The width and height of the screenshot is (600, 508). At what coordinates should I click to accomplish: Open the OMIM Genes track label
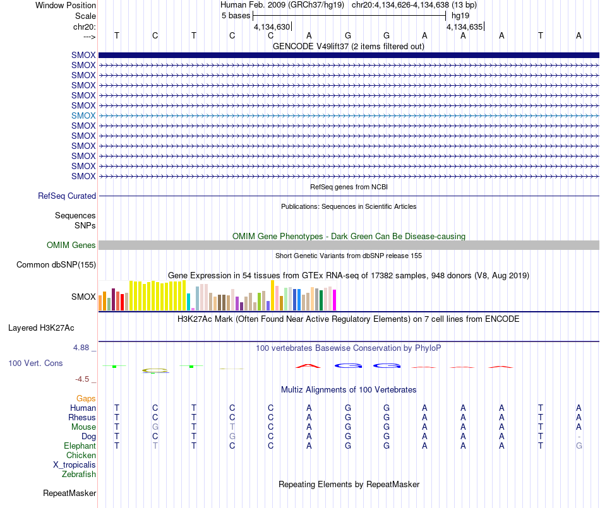coord(71,245)
